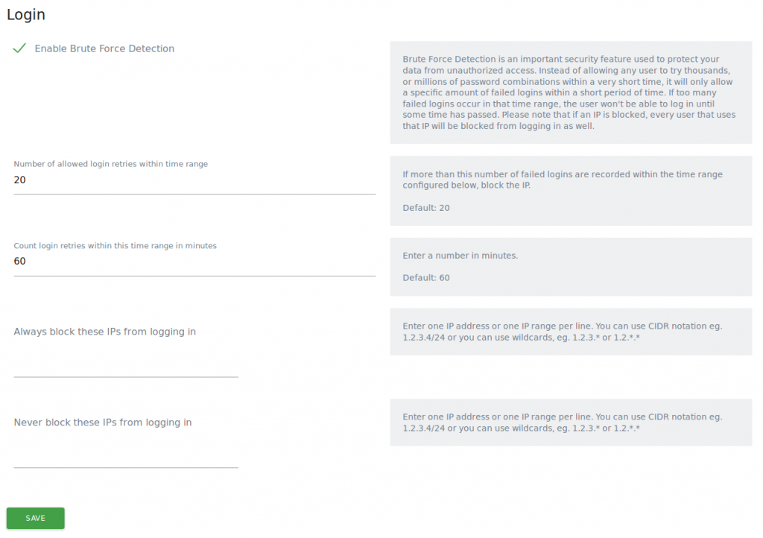Click the allowed login retries field showing 20
This screenshot has width=763, height=538.
click(194, 180)
